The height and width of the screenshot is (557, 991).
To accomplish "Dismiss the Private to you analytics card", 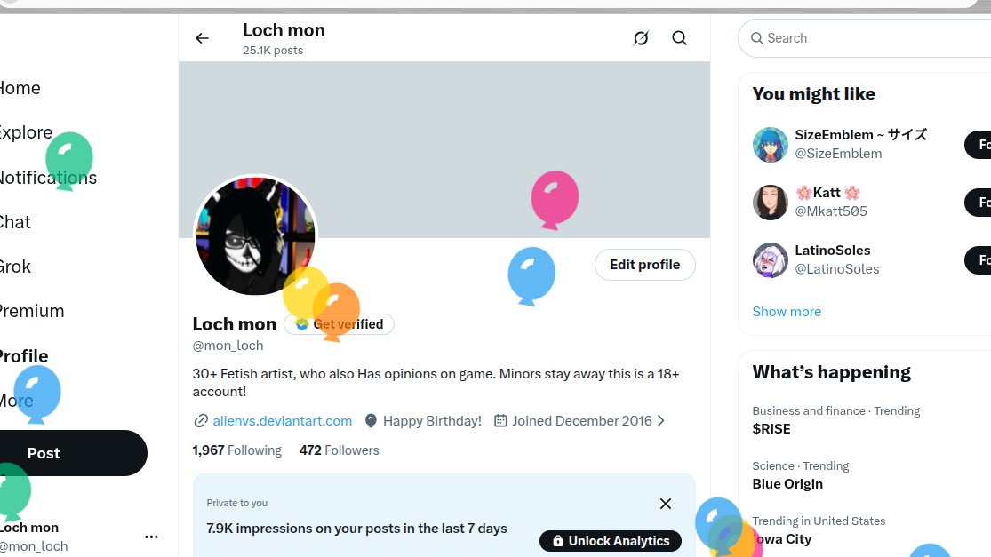I will tap(666, 504).
